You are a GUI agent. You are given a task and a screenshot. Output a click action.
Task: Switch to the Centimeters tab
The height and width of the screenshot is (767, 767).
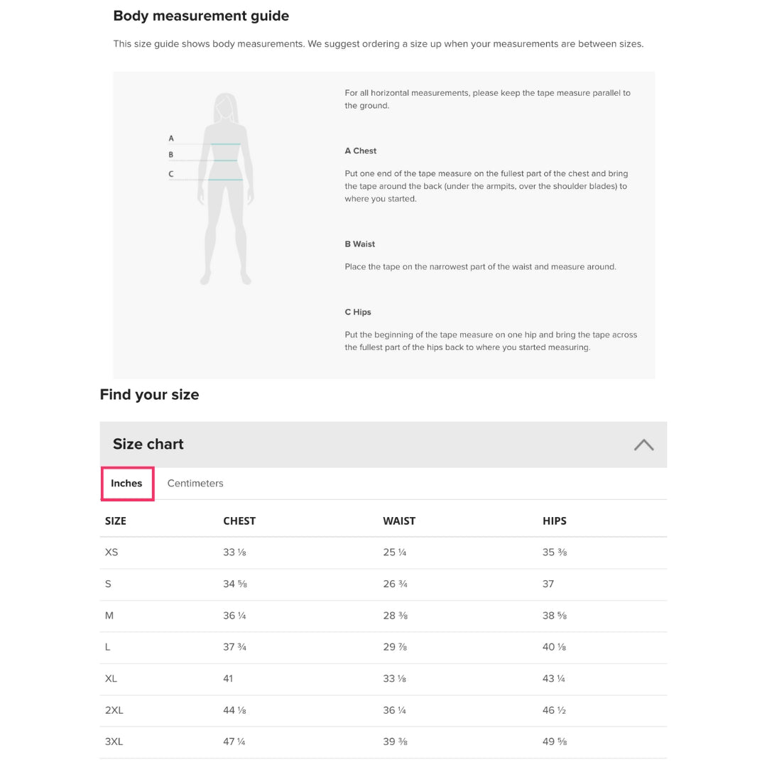(x=195, y=484)
